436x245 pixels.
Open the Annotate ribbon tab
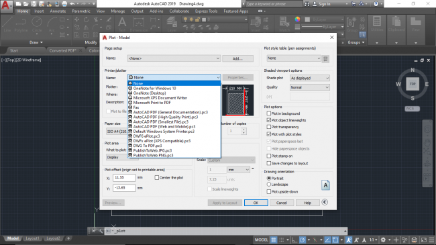tap(58, 11)
